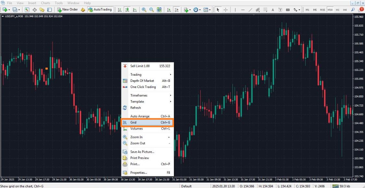Switch chart to candlestick display
This screenshot has width=365, height=188.
click(127, 10)
